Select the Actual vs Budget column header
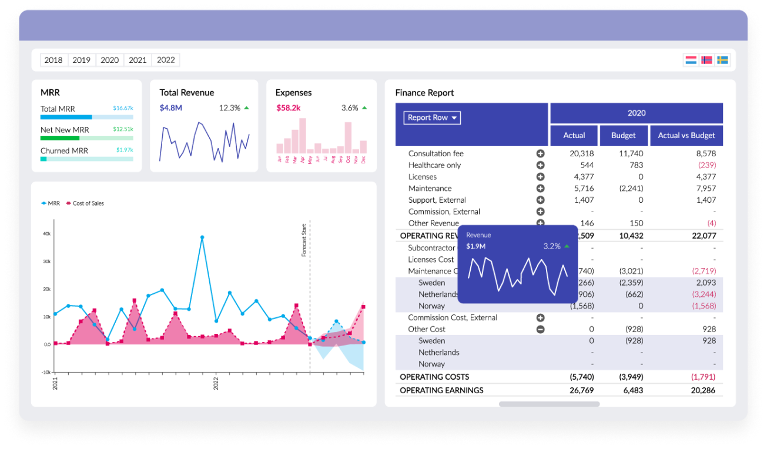Screen dimensions: 767x449 tap(686, 135)
